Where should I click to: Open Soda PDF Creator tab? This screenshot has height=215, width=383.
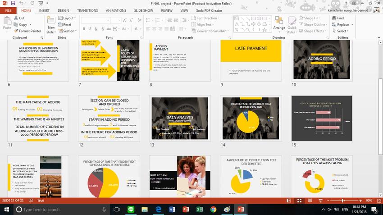209,10
